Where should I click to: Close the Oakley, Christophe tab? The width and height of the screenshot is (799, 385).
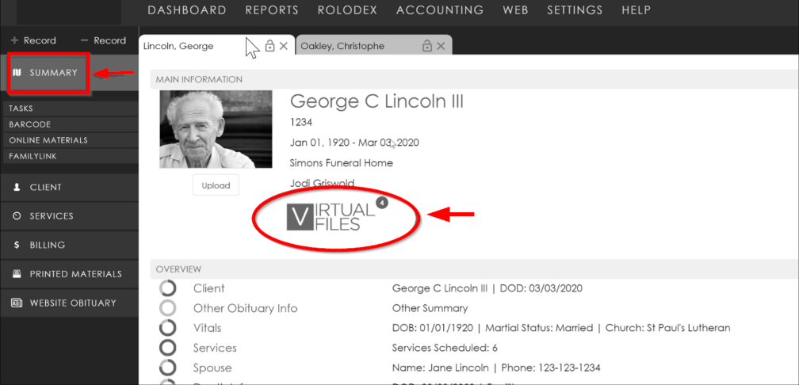coord(442,47)
